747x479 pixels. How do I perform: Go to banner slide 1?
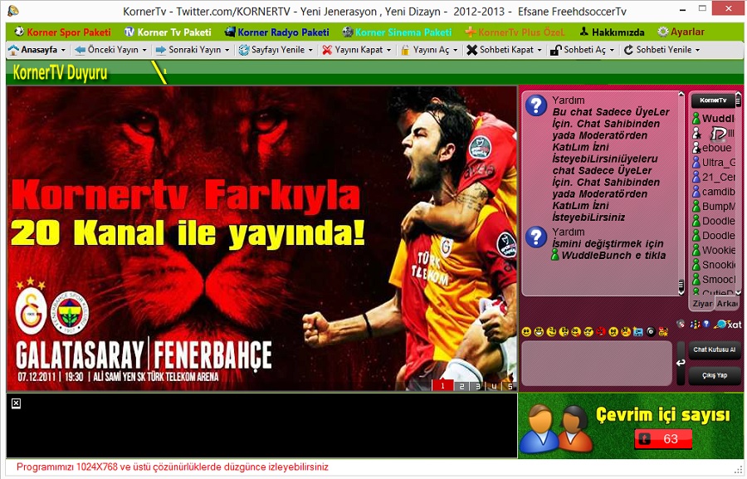click(x=442, y=385)
